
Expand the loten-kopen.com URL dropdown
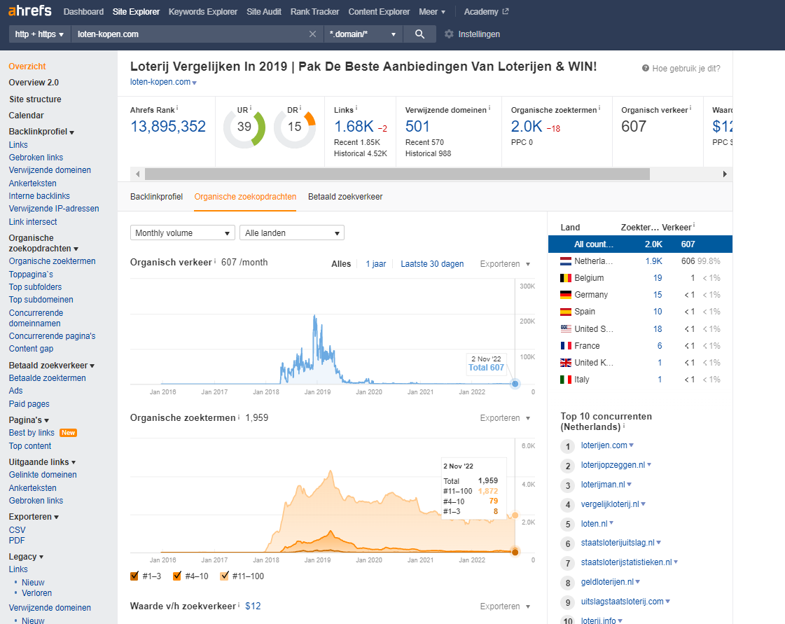click(194, 83)
